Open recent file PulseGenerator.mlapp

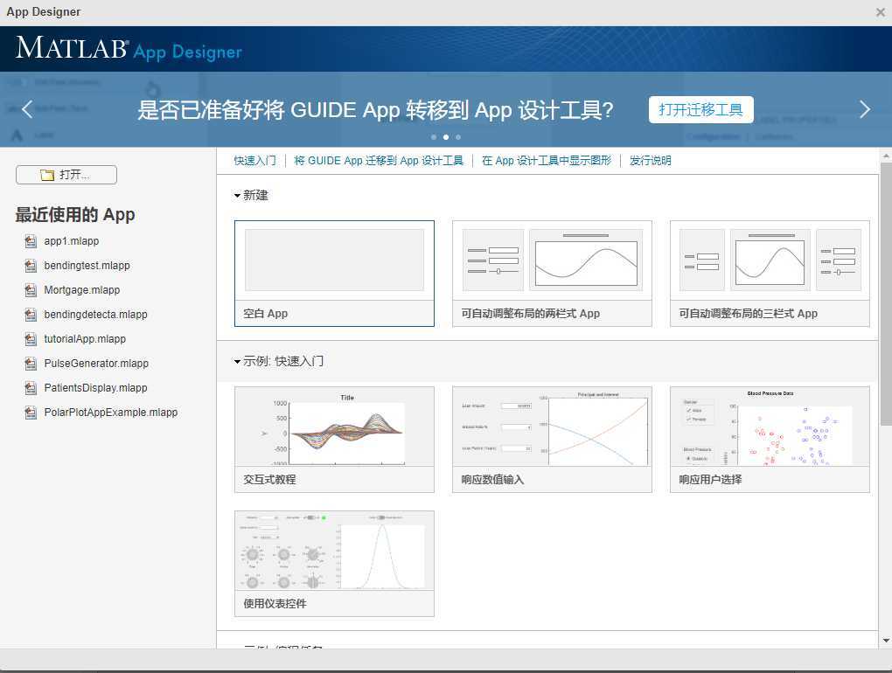point(96,364)
